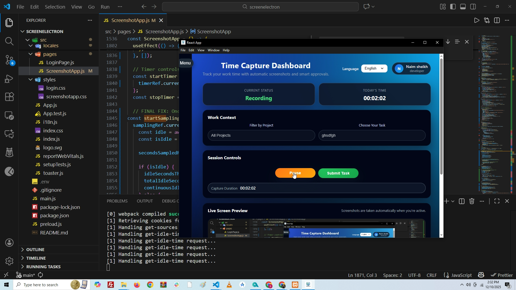Expand the OUTLINE section

coord(35,249)
